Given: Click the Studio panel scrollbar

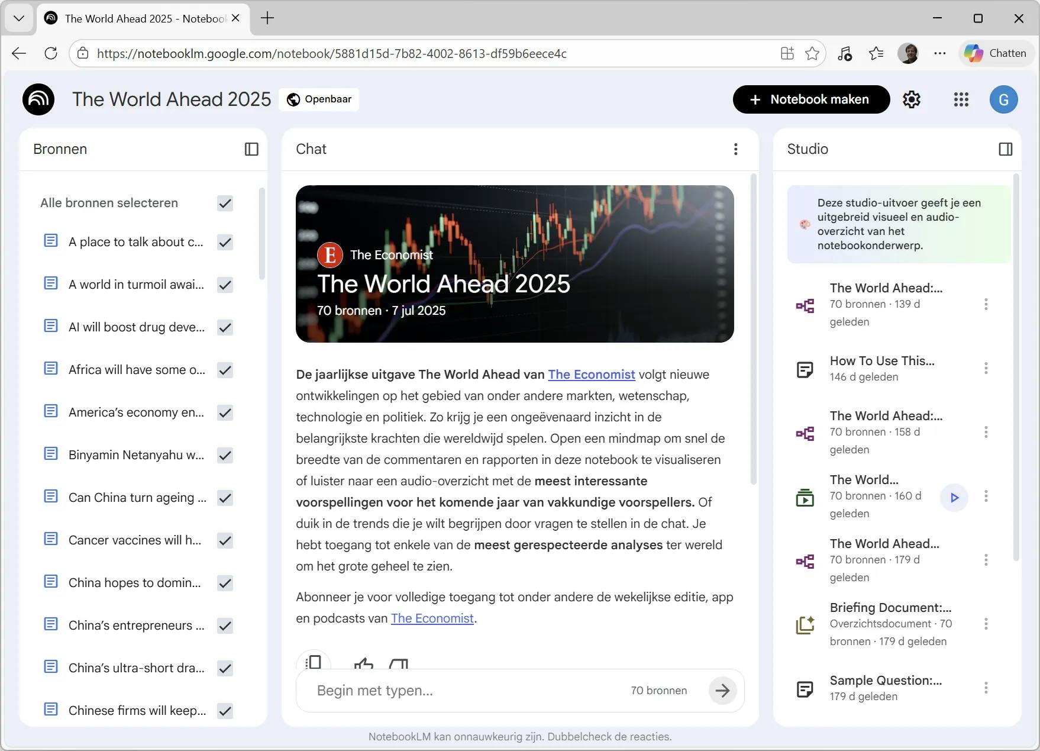Looking at the screenshot, I should click(x=1016, y=367).
